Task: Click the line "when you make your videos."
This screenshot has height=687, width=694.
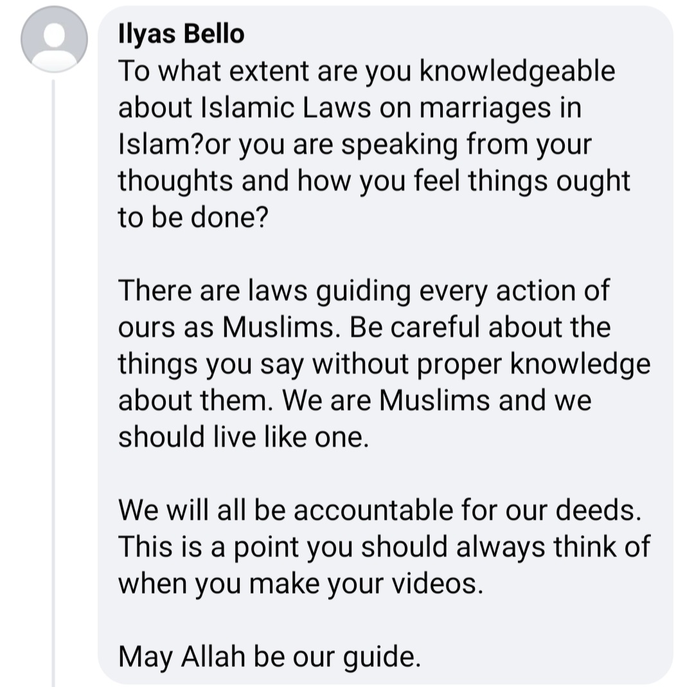Action: pyautogui.click(x=300, y=584)
